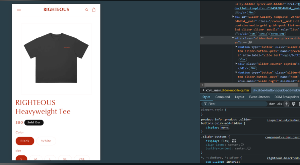Open the component-slider.css source link

tap(282, 137)
